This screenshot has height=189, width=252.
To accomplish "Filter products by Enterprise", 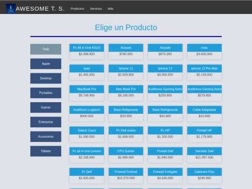I will 46,122.
